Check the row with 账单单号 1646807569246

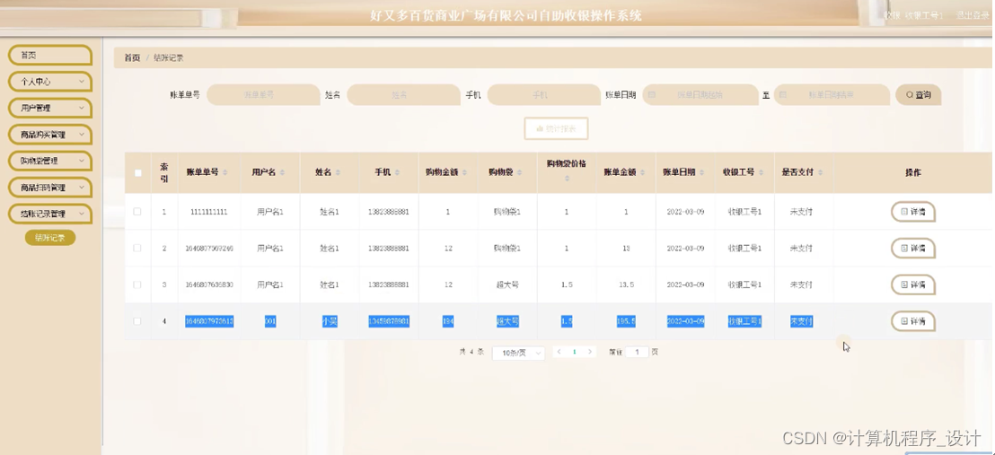tap(137, 248)
